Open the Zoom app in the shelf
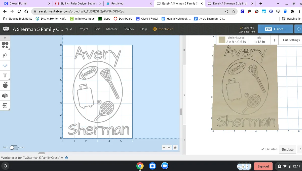The height and width of the screenshot is (171, 302). [164, 166]
